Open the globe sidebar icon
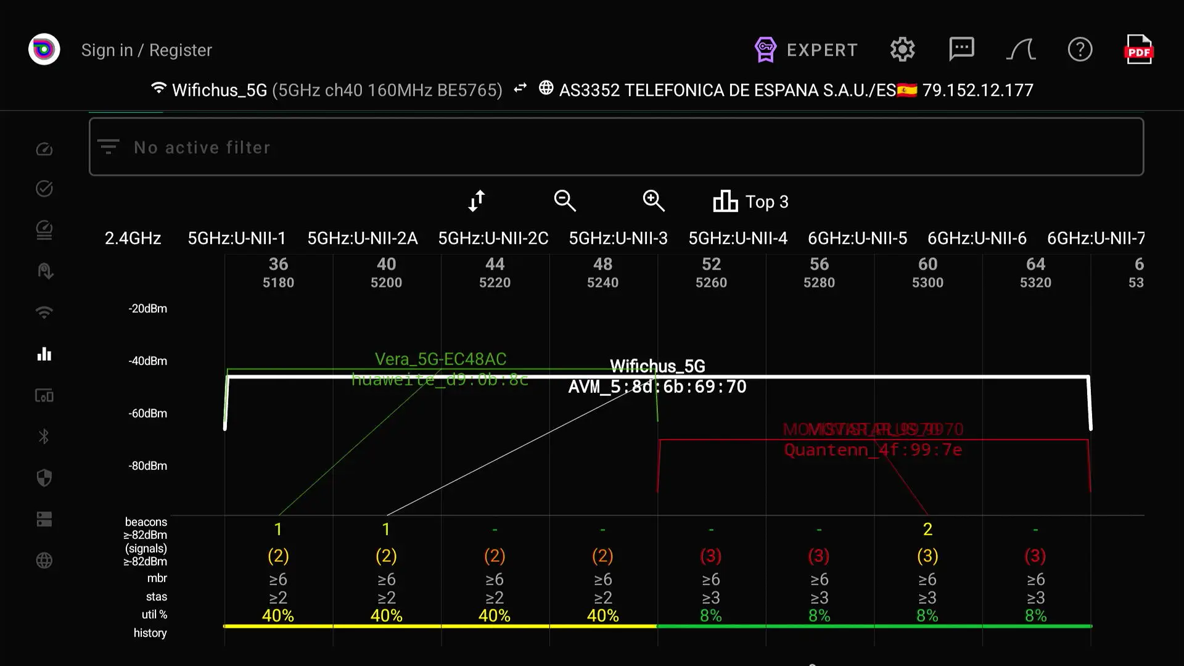This screenshot has width=1184, height=666. (44, 561)
